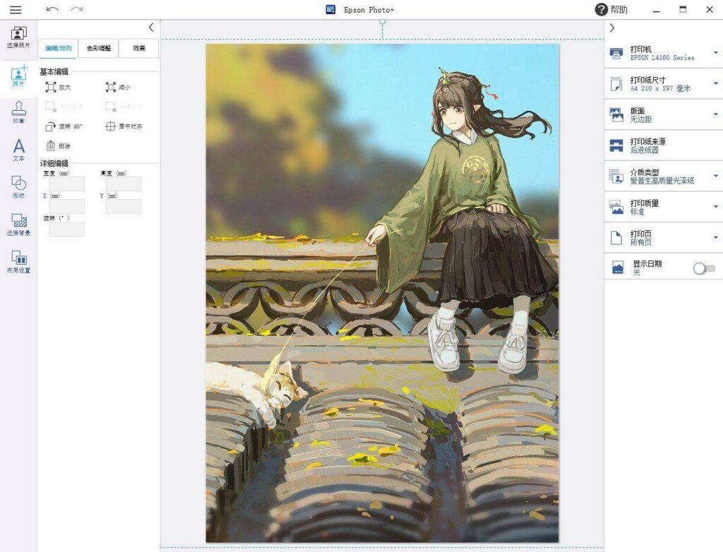Click the 旋转 (°) rotation field
Screen dimensions: 723x552
click(x=67, y=229)
